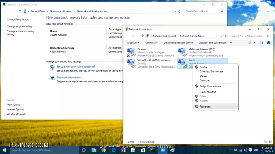Open Network Connections help icon
Image resolution: width=275 pixels, height=154 pixels.
(269, 43)
